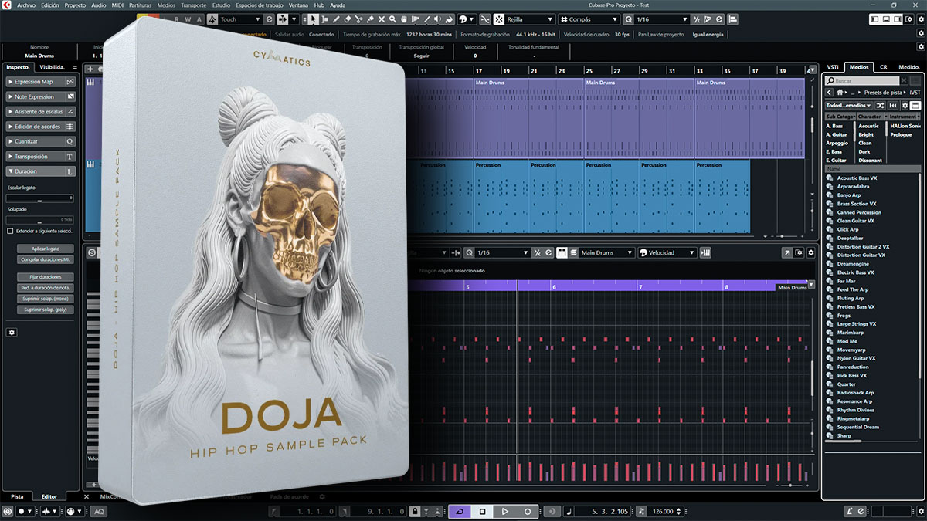
Task: Click the Note Expression section icon
Action: (70, 96)
